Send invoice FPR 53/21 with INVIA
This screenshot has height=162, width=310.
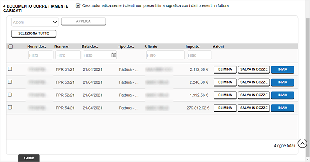[282, 82]
